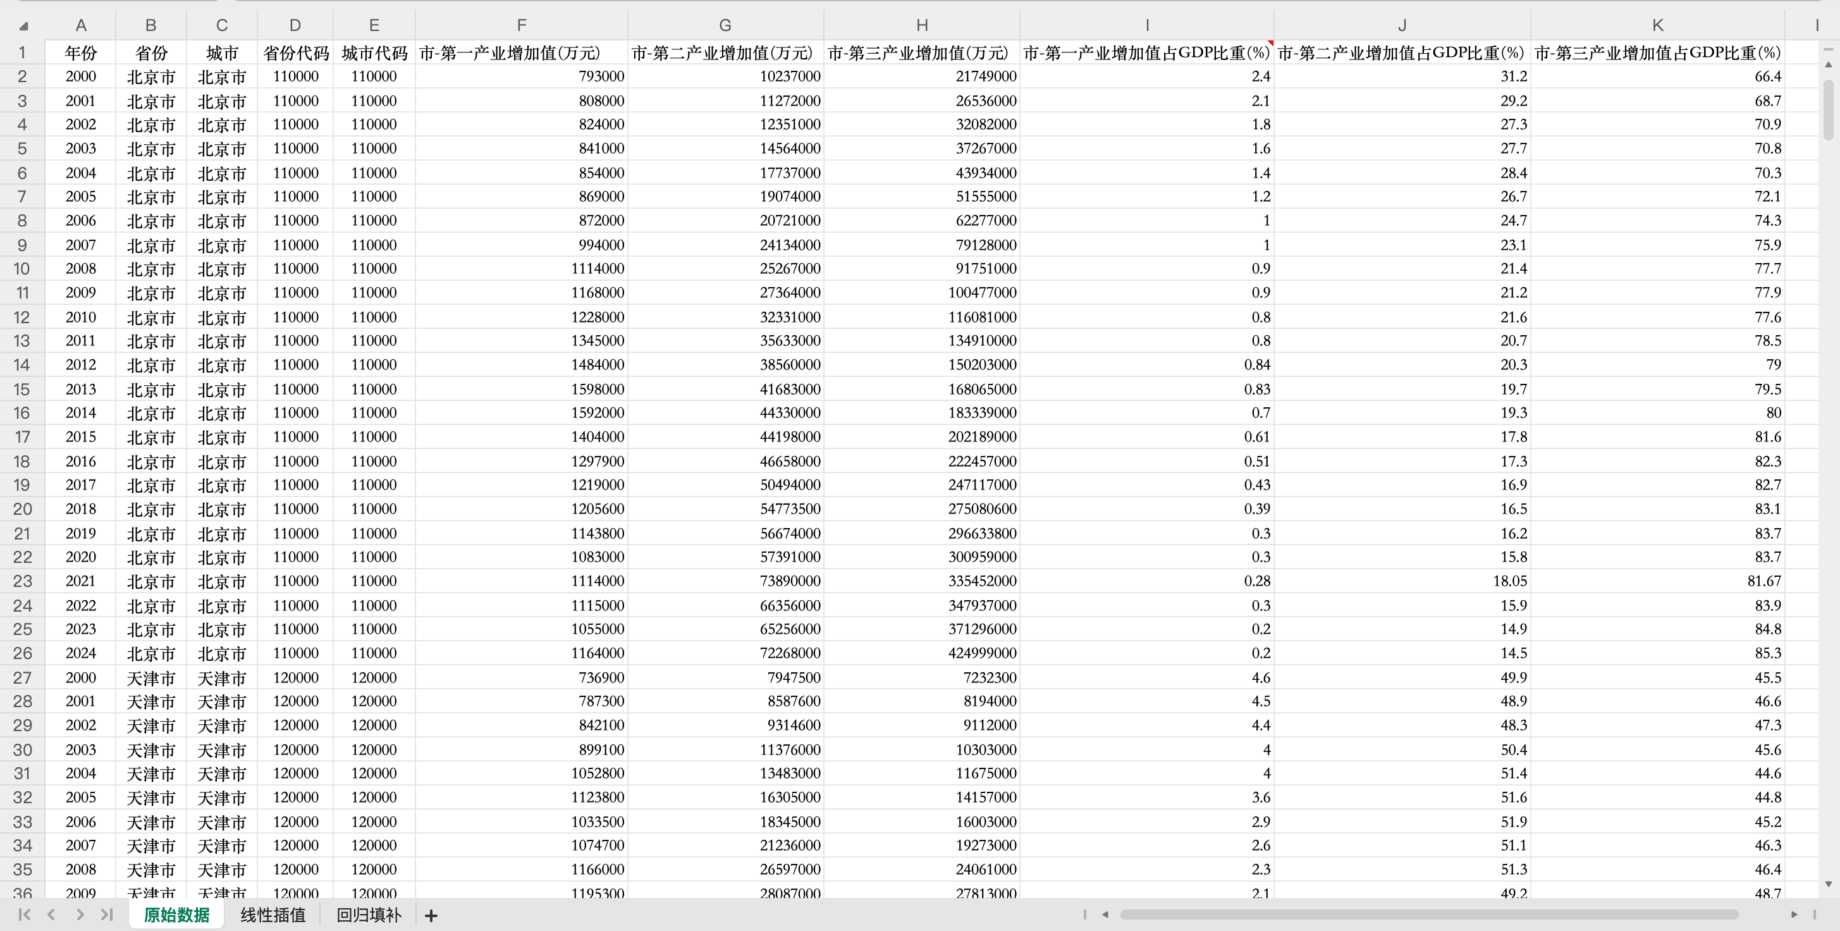The height and width of the screenshot is (931, 1840).
Task: Open the 回归填补 sheet tab
Action: coord(369,915)
